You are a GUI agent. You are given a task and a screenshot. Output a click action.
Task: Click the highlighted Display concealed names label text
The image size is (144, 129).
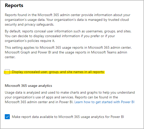58,72
